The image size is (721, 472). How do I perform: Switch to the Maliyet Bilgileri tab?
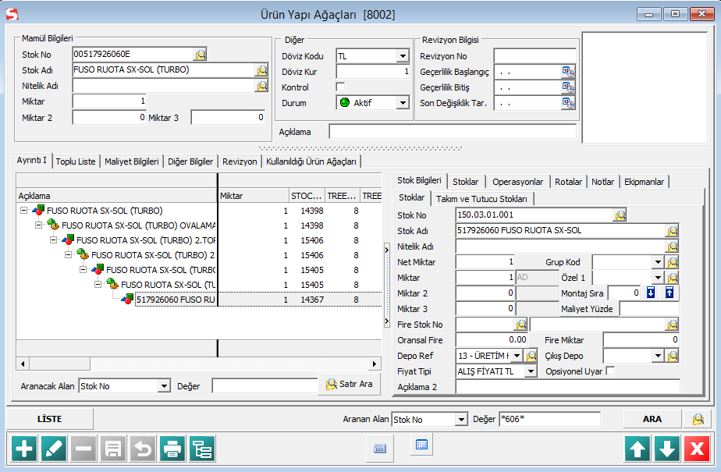(x=132, y=161)
